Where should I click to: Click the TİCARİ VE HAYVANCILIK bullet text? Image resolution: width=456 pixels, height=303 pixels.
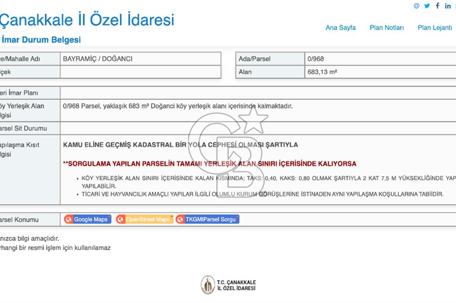point(262,194)
